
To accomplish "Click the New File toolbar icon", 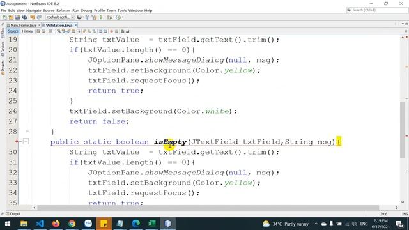I will [4, 17].
